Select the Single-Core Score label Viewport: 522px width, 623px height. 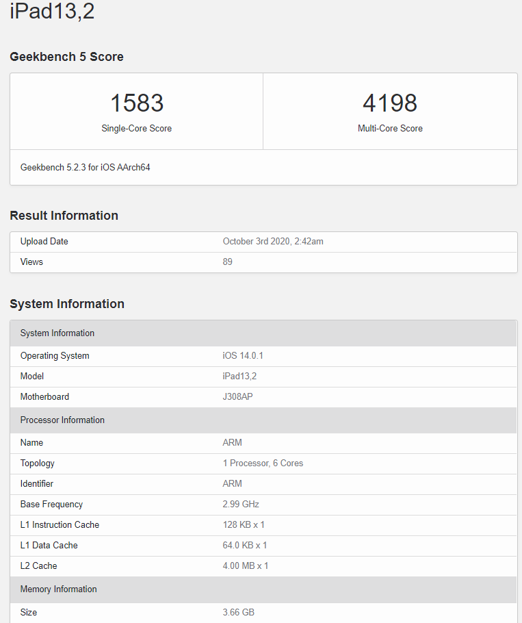click(x=137, y=128)
